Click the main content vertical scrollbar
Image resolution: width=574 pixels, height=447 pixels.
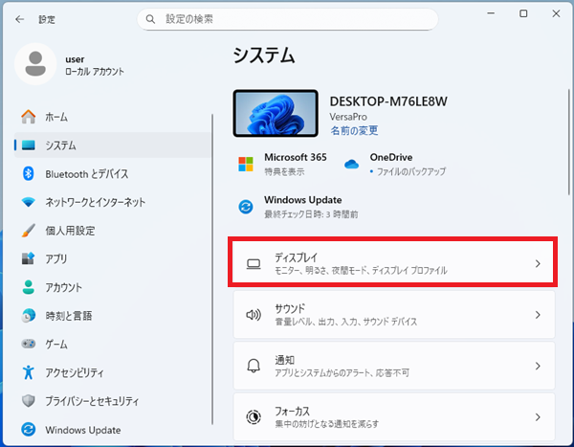[x=568, y=143]
